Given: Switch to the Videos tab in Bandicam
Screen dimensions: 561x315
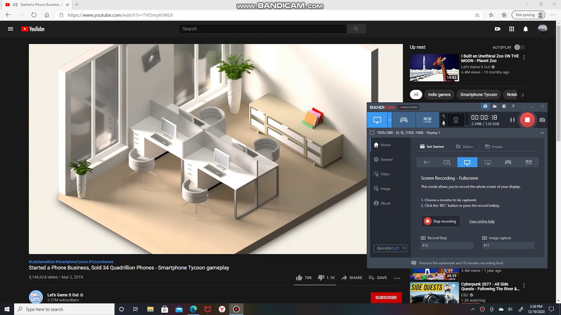Looking at the screenshot, I should pyautogui.click(x=464, y=147).
